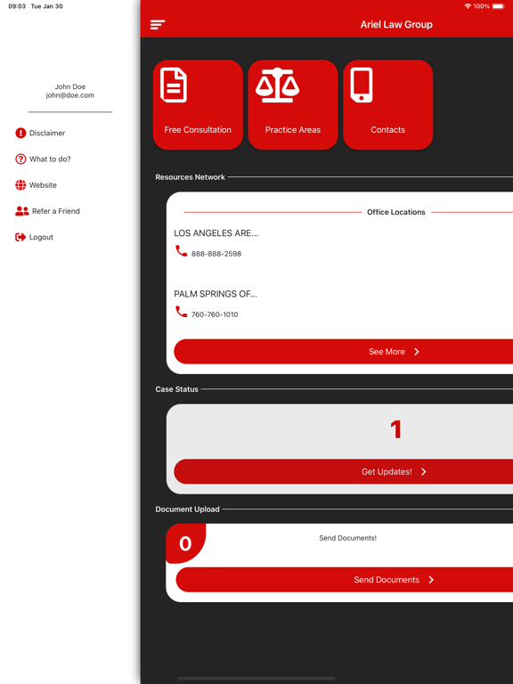Tap phone icon beside 888-888-2598
The image size is (513, 684).
[x=181, y=251]
